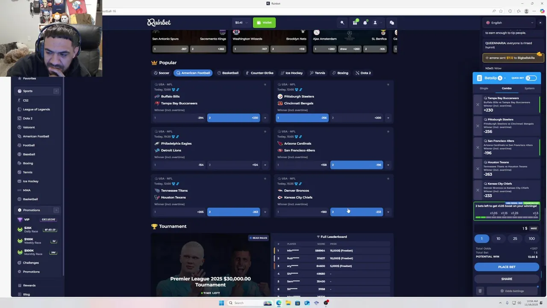Remove San Francisco 49ers from betslip
547x308 pixels.
(x=478, y=147)
